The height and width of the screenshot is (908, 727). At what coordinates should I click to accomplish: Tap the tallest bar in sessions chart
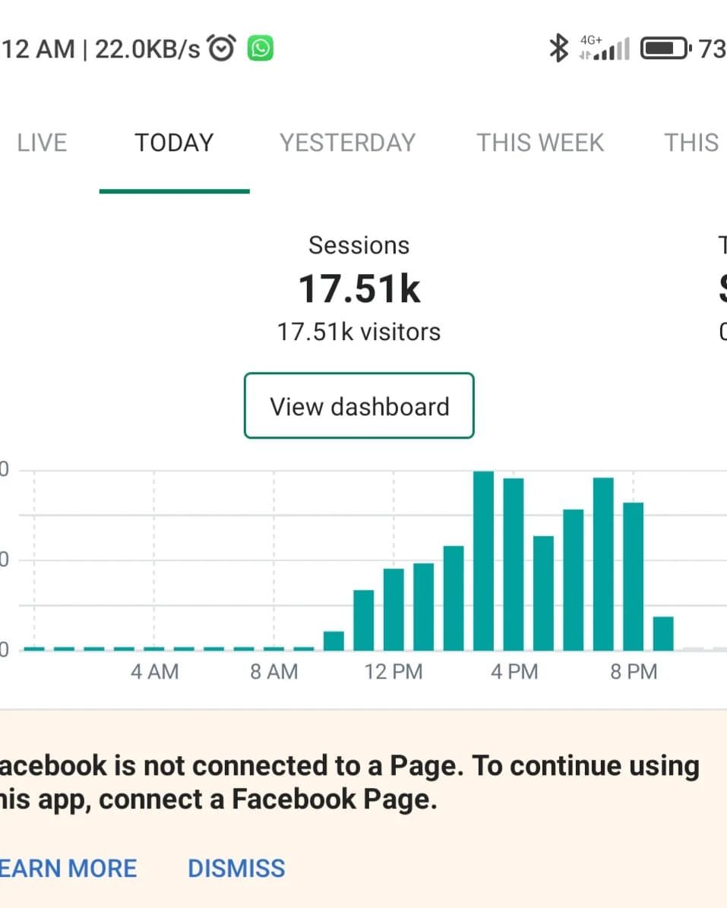(483, 560)
